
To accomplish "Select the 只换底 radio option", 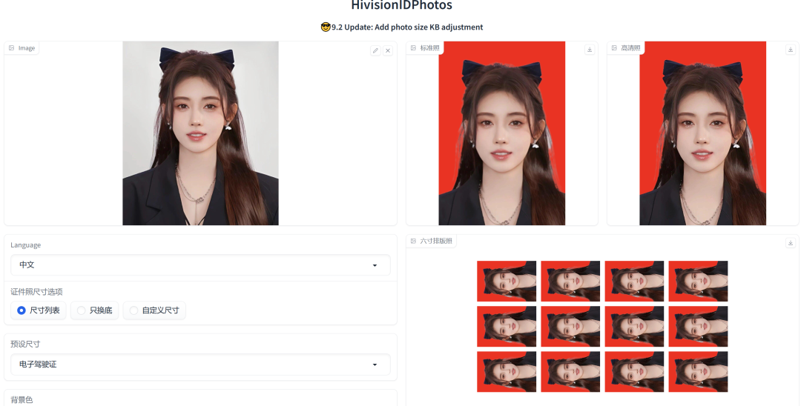I will point(94,310).
